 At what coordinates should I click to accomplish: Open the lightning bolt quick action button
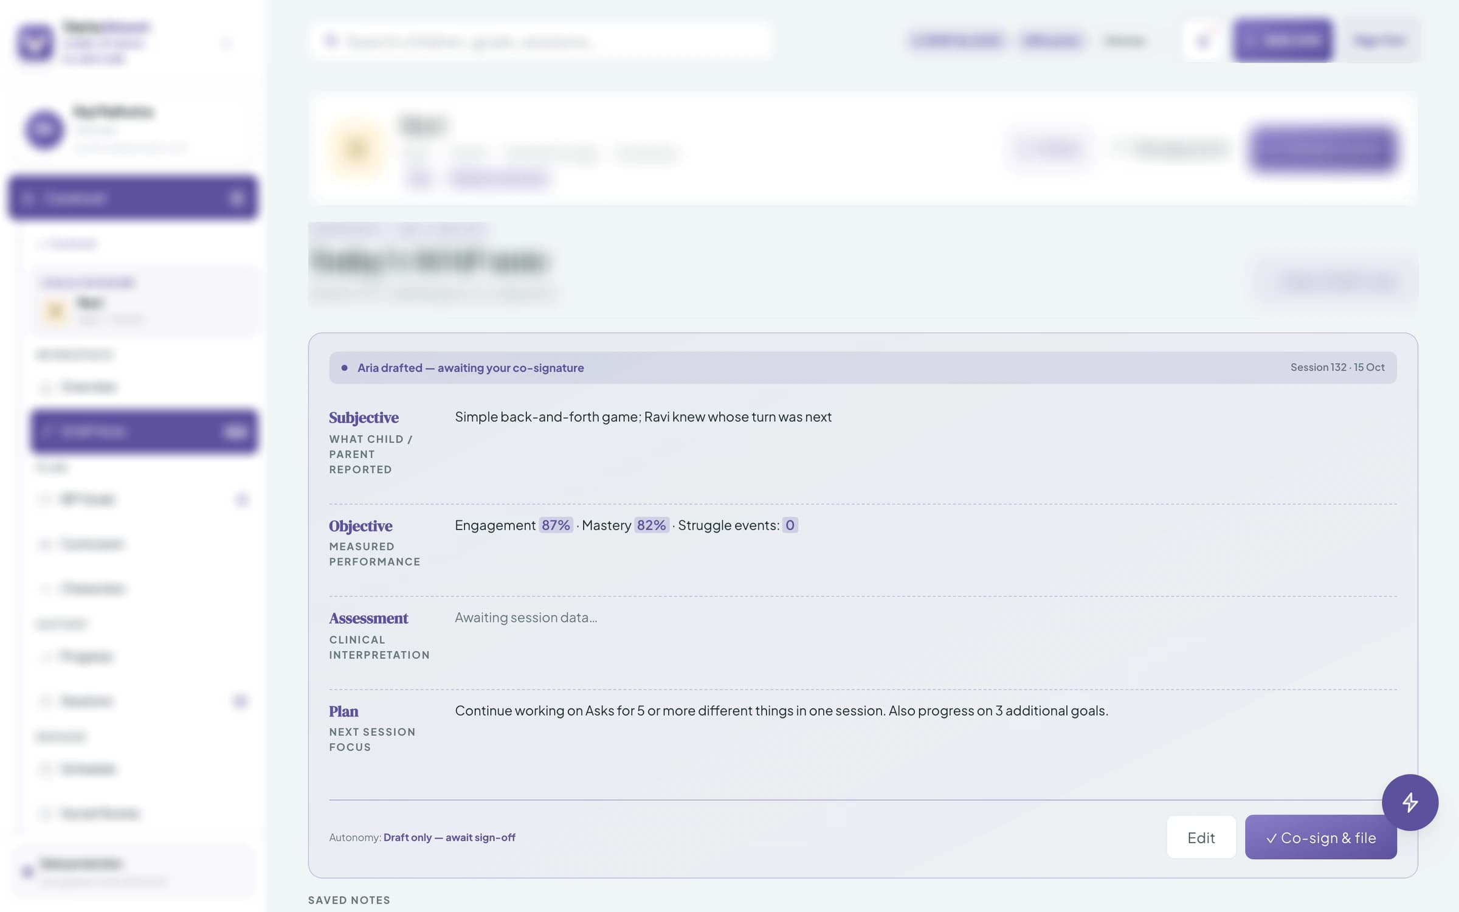tap(1410, 803)
